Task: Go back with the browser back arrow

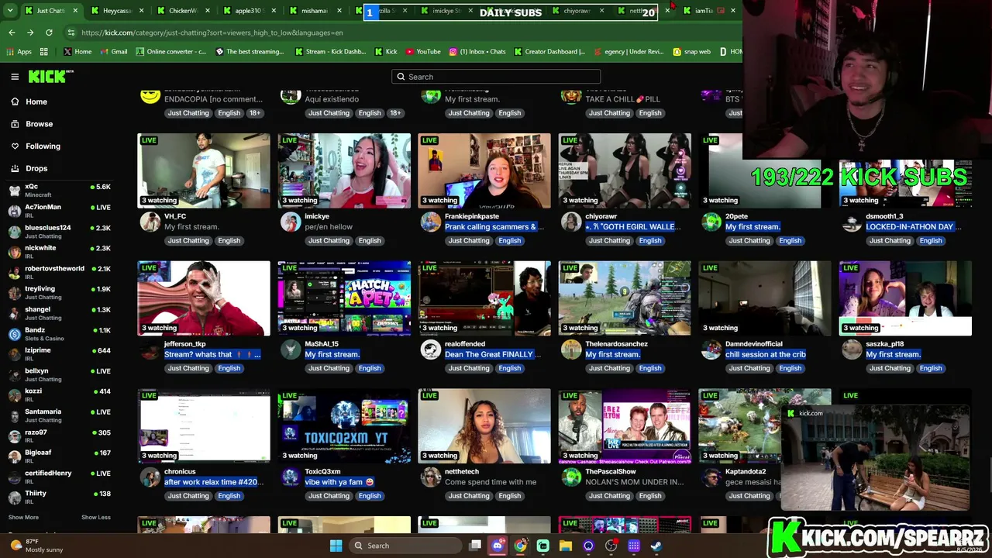Action: click(x=12, y=33)
